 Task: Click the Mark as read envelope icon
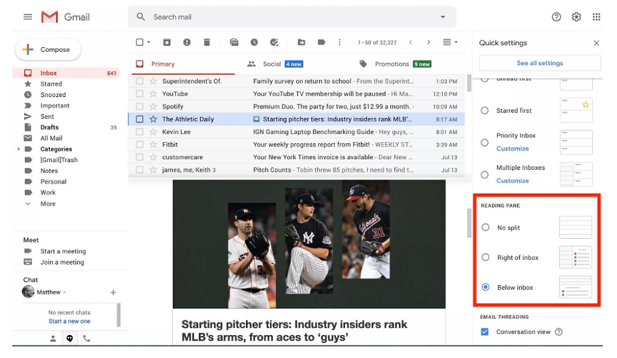click(x=234, y=42)
